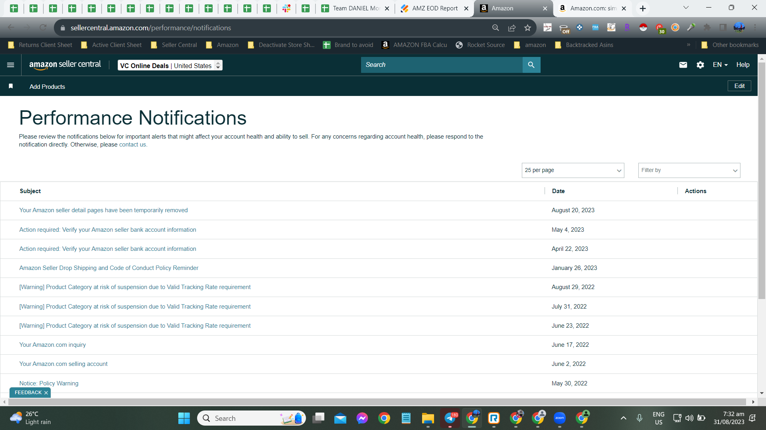Image resolution: width=766 pixels, height=430 pixels.
Task: Open the Notice: Policy Warning notification
Action: click(x=49, y=383)
